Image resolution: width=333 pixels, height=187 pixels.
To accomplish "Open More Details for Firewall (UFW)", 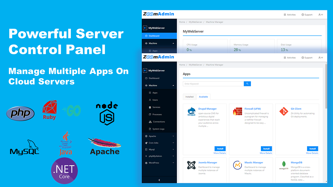I will 266,153.
